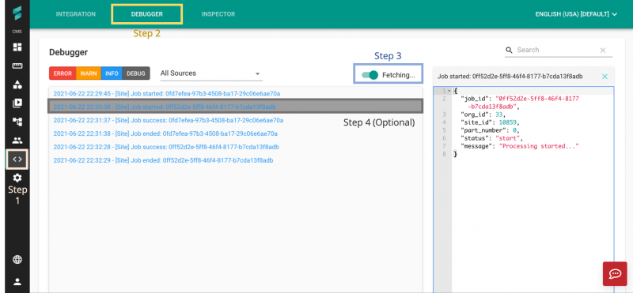Open the media library icon in sidebar

point(17,103)
